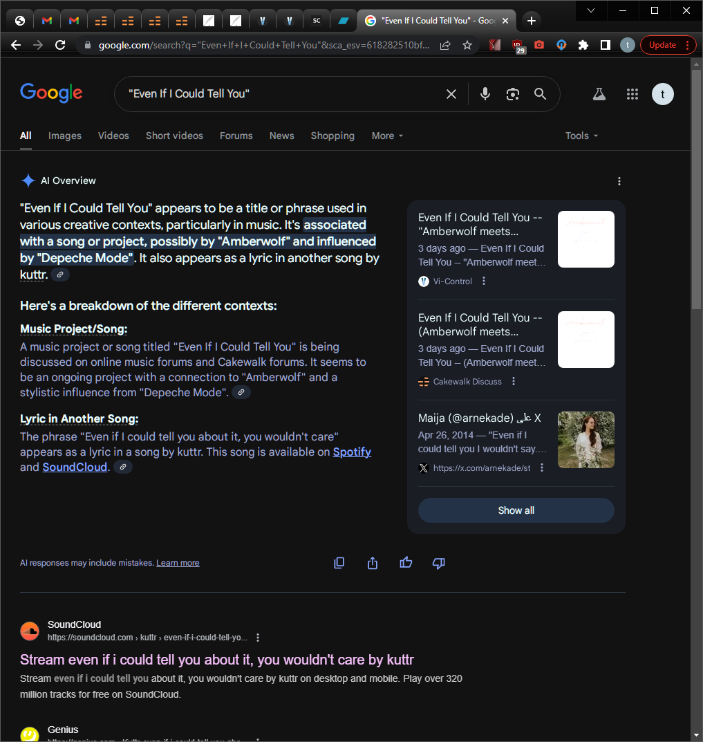Open more options for X arnekade source
Image resolution: width=703 pixels, height=742 pixels.
[x=542, y=467]
